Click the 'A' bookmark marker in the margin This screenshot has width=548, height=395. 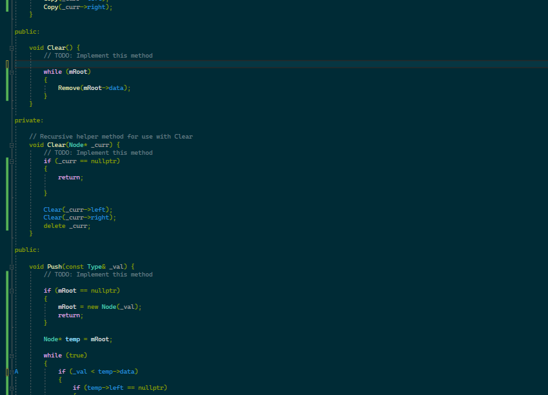click(x=16, y=371)
